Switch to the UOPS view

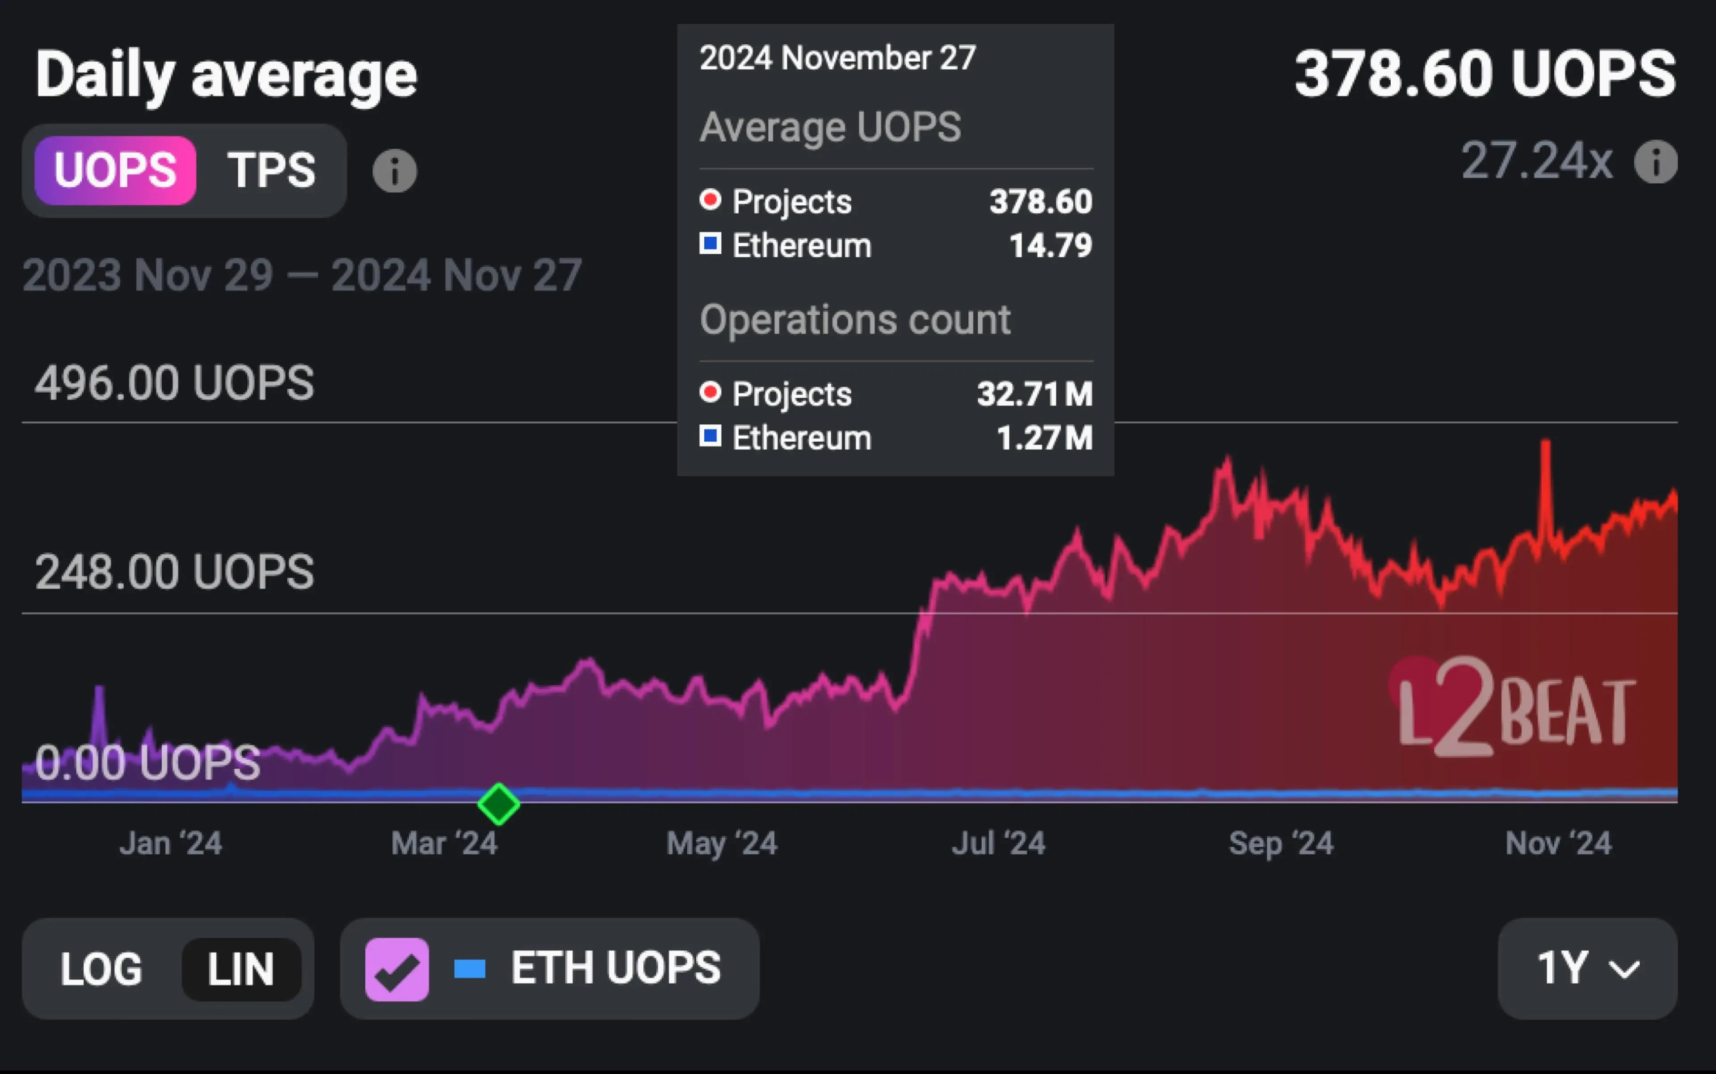point(115,170)
